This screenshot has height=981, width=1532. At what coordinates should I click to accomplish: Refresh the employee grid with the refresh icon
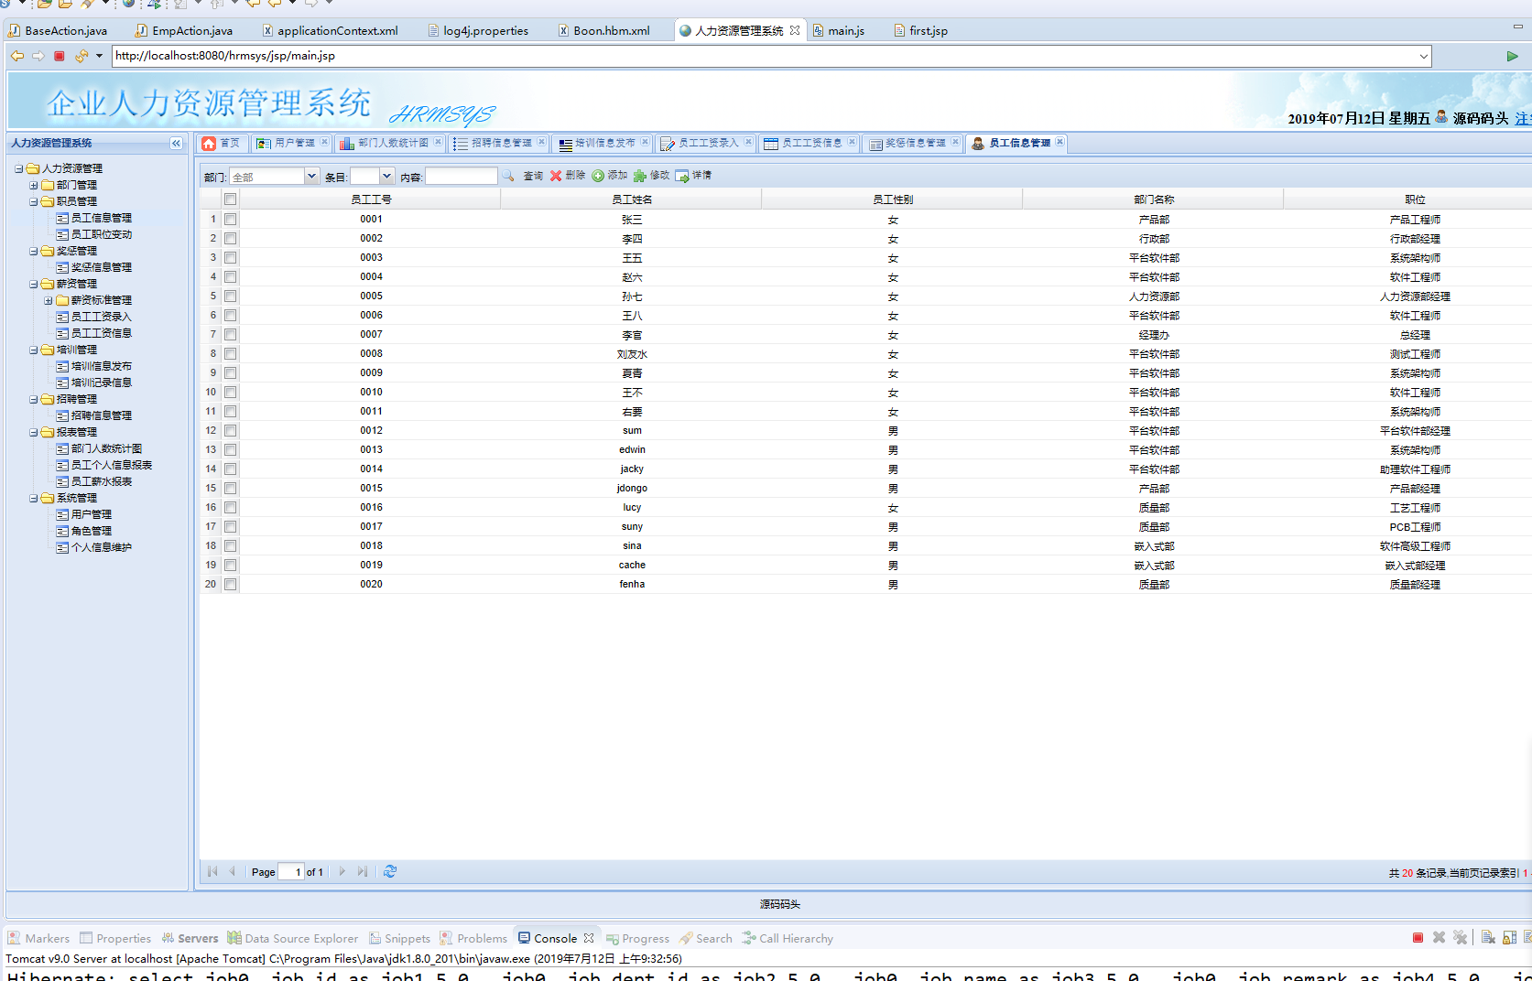(x=390, y=871)
